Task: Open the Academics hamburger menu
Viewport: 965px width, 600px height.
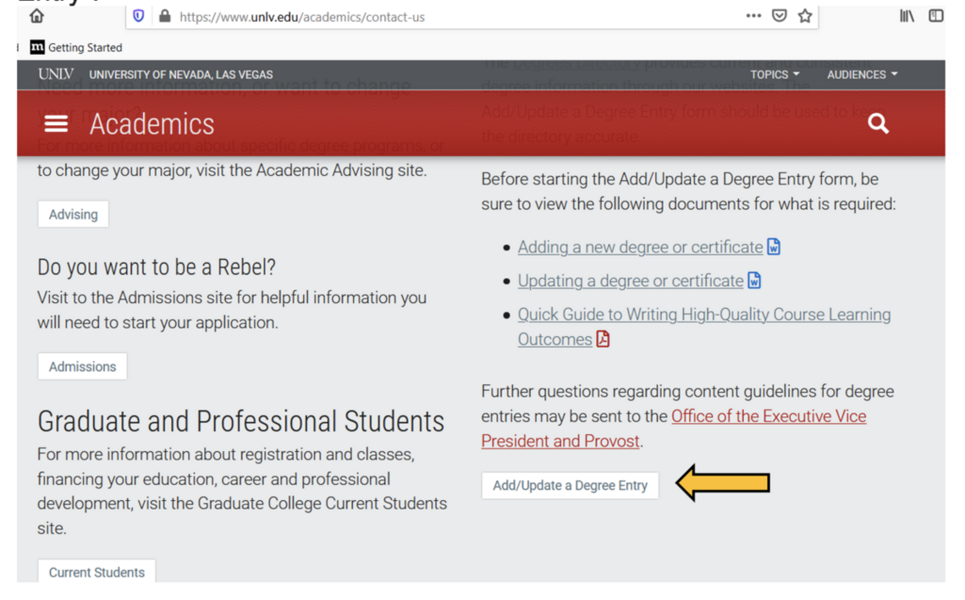Action: (56, 123)
